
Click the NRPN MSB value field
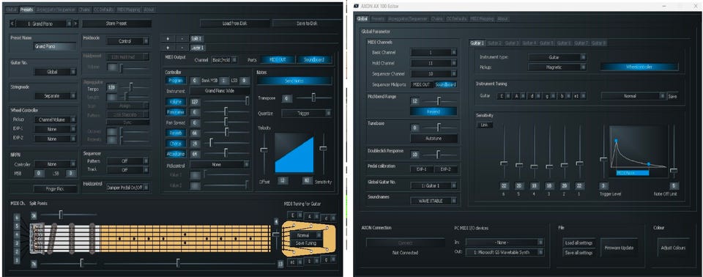pos(39,174)
